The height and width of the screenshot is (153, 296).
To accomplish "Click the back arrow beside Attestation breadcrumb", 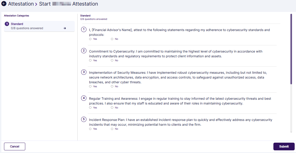I will (x=4, y=4).
